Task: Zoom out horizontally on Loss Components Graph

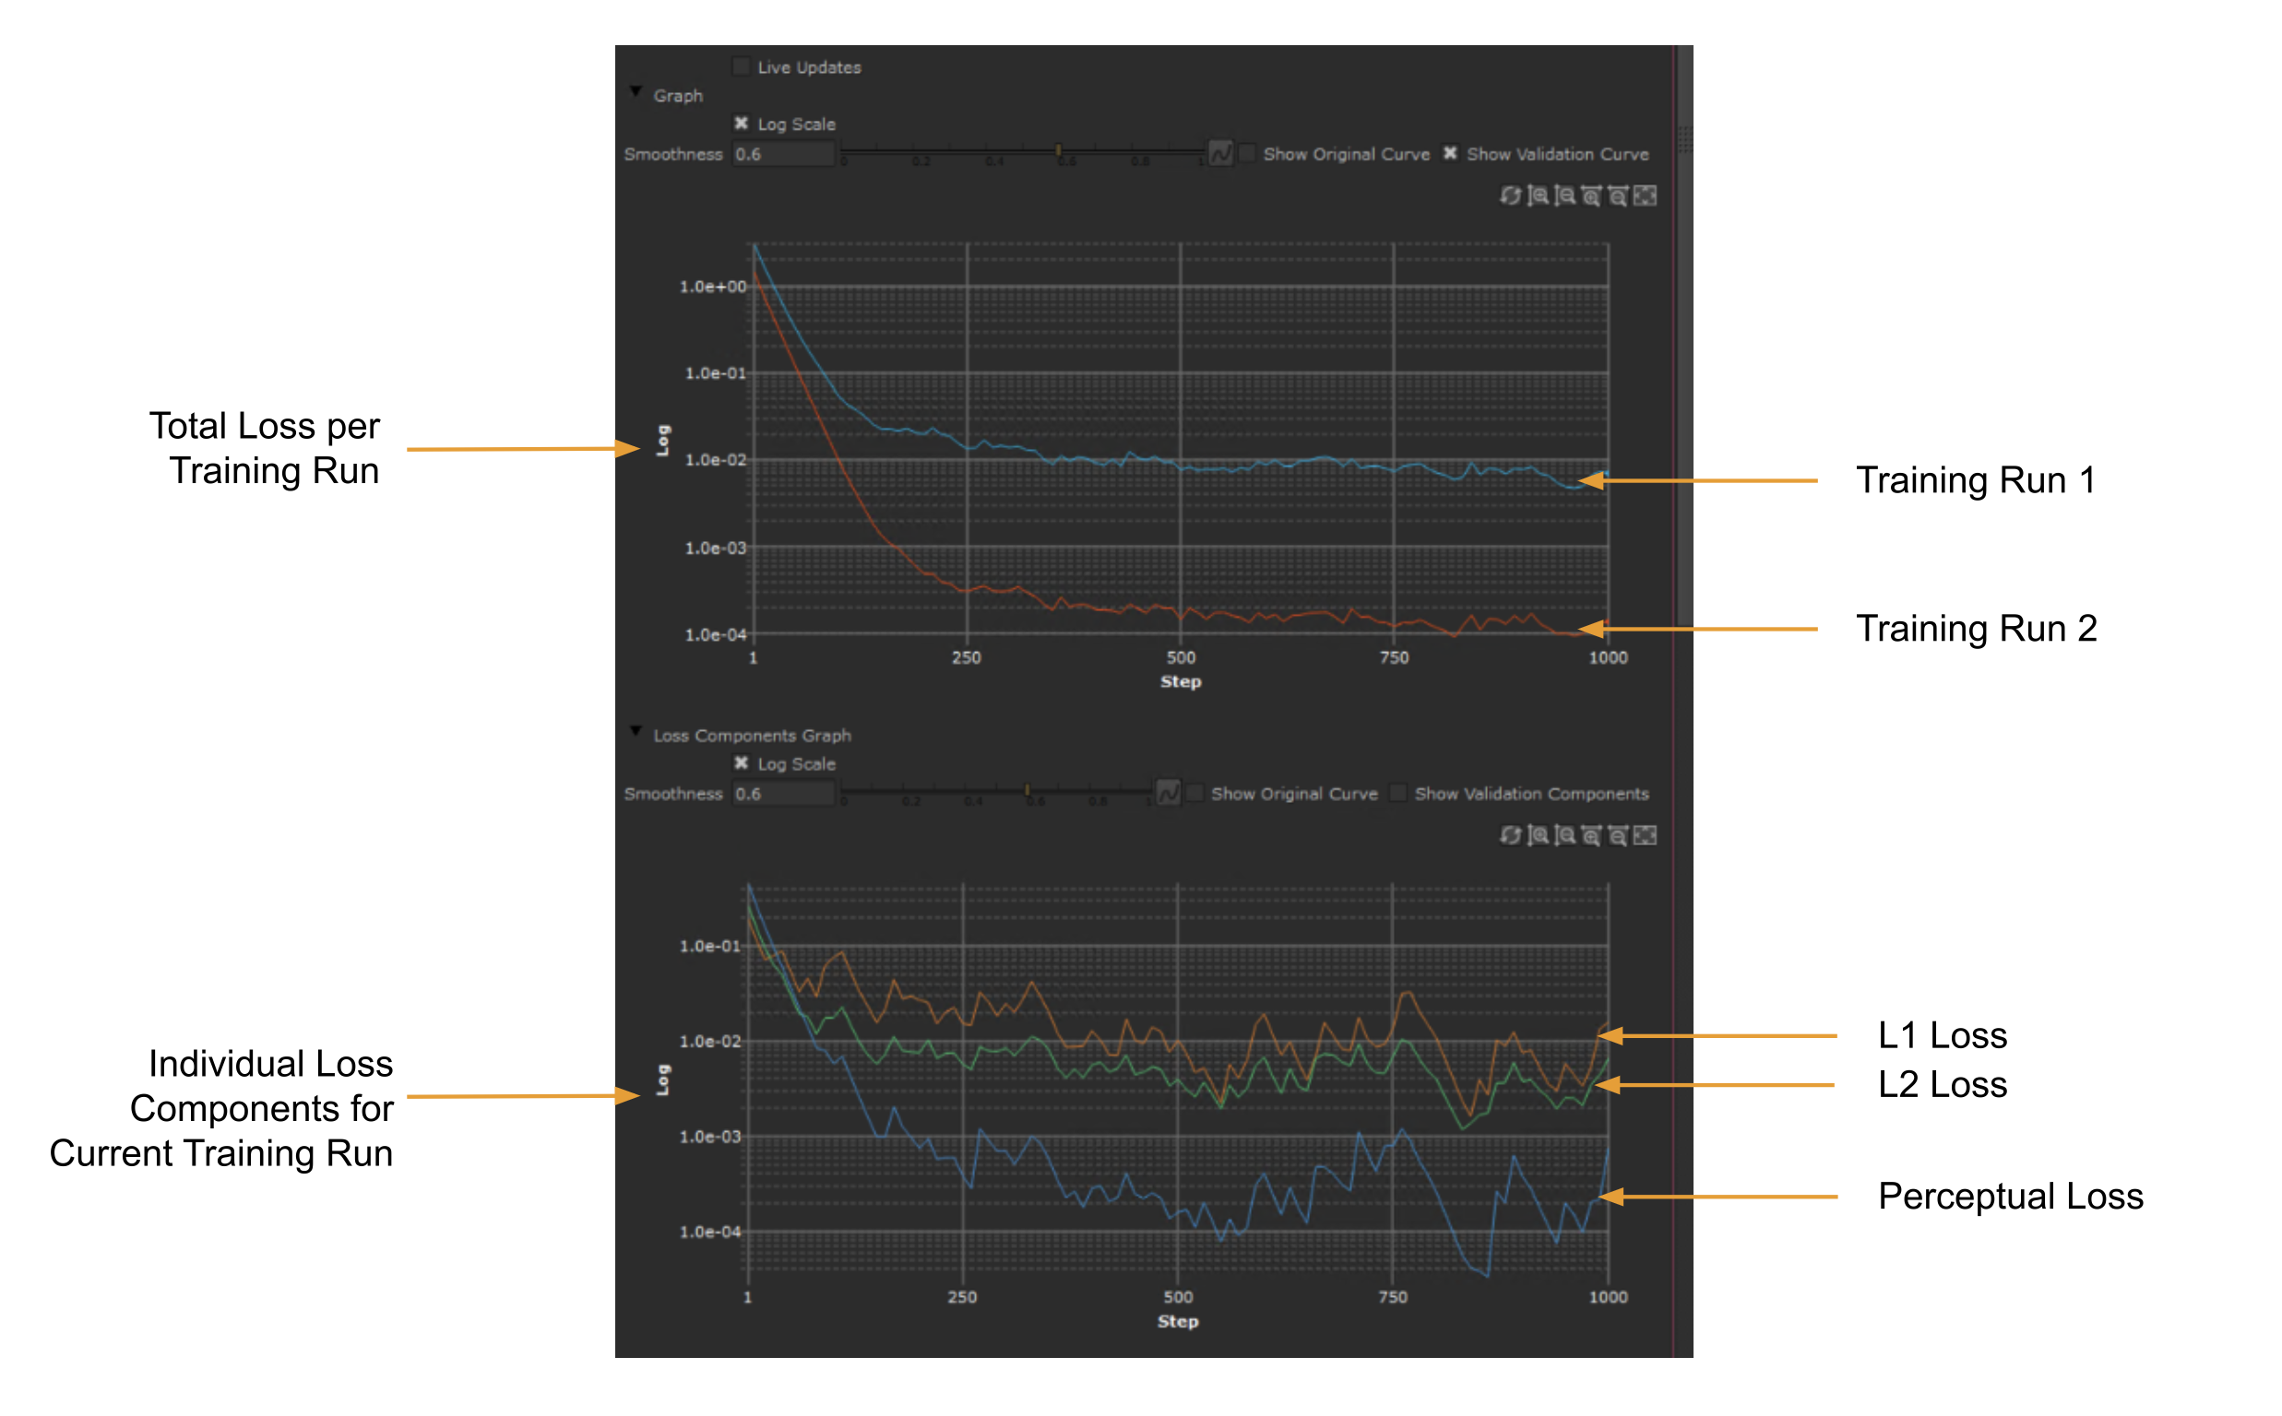Action: point(1619,835)
